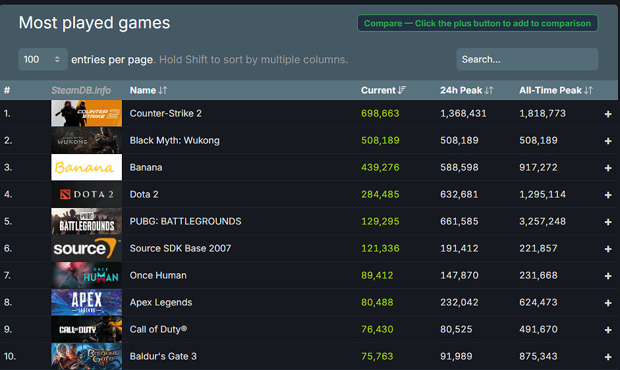Sort table by Name column
Viewport: 620px width, 370px height.
point(148,90)
